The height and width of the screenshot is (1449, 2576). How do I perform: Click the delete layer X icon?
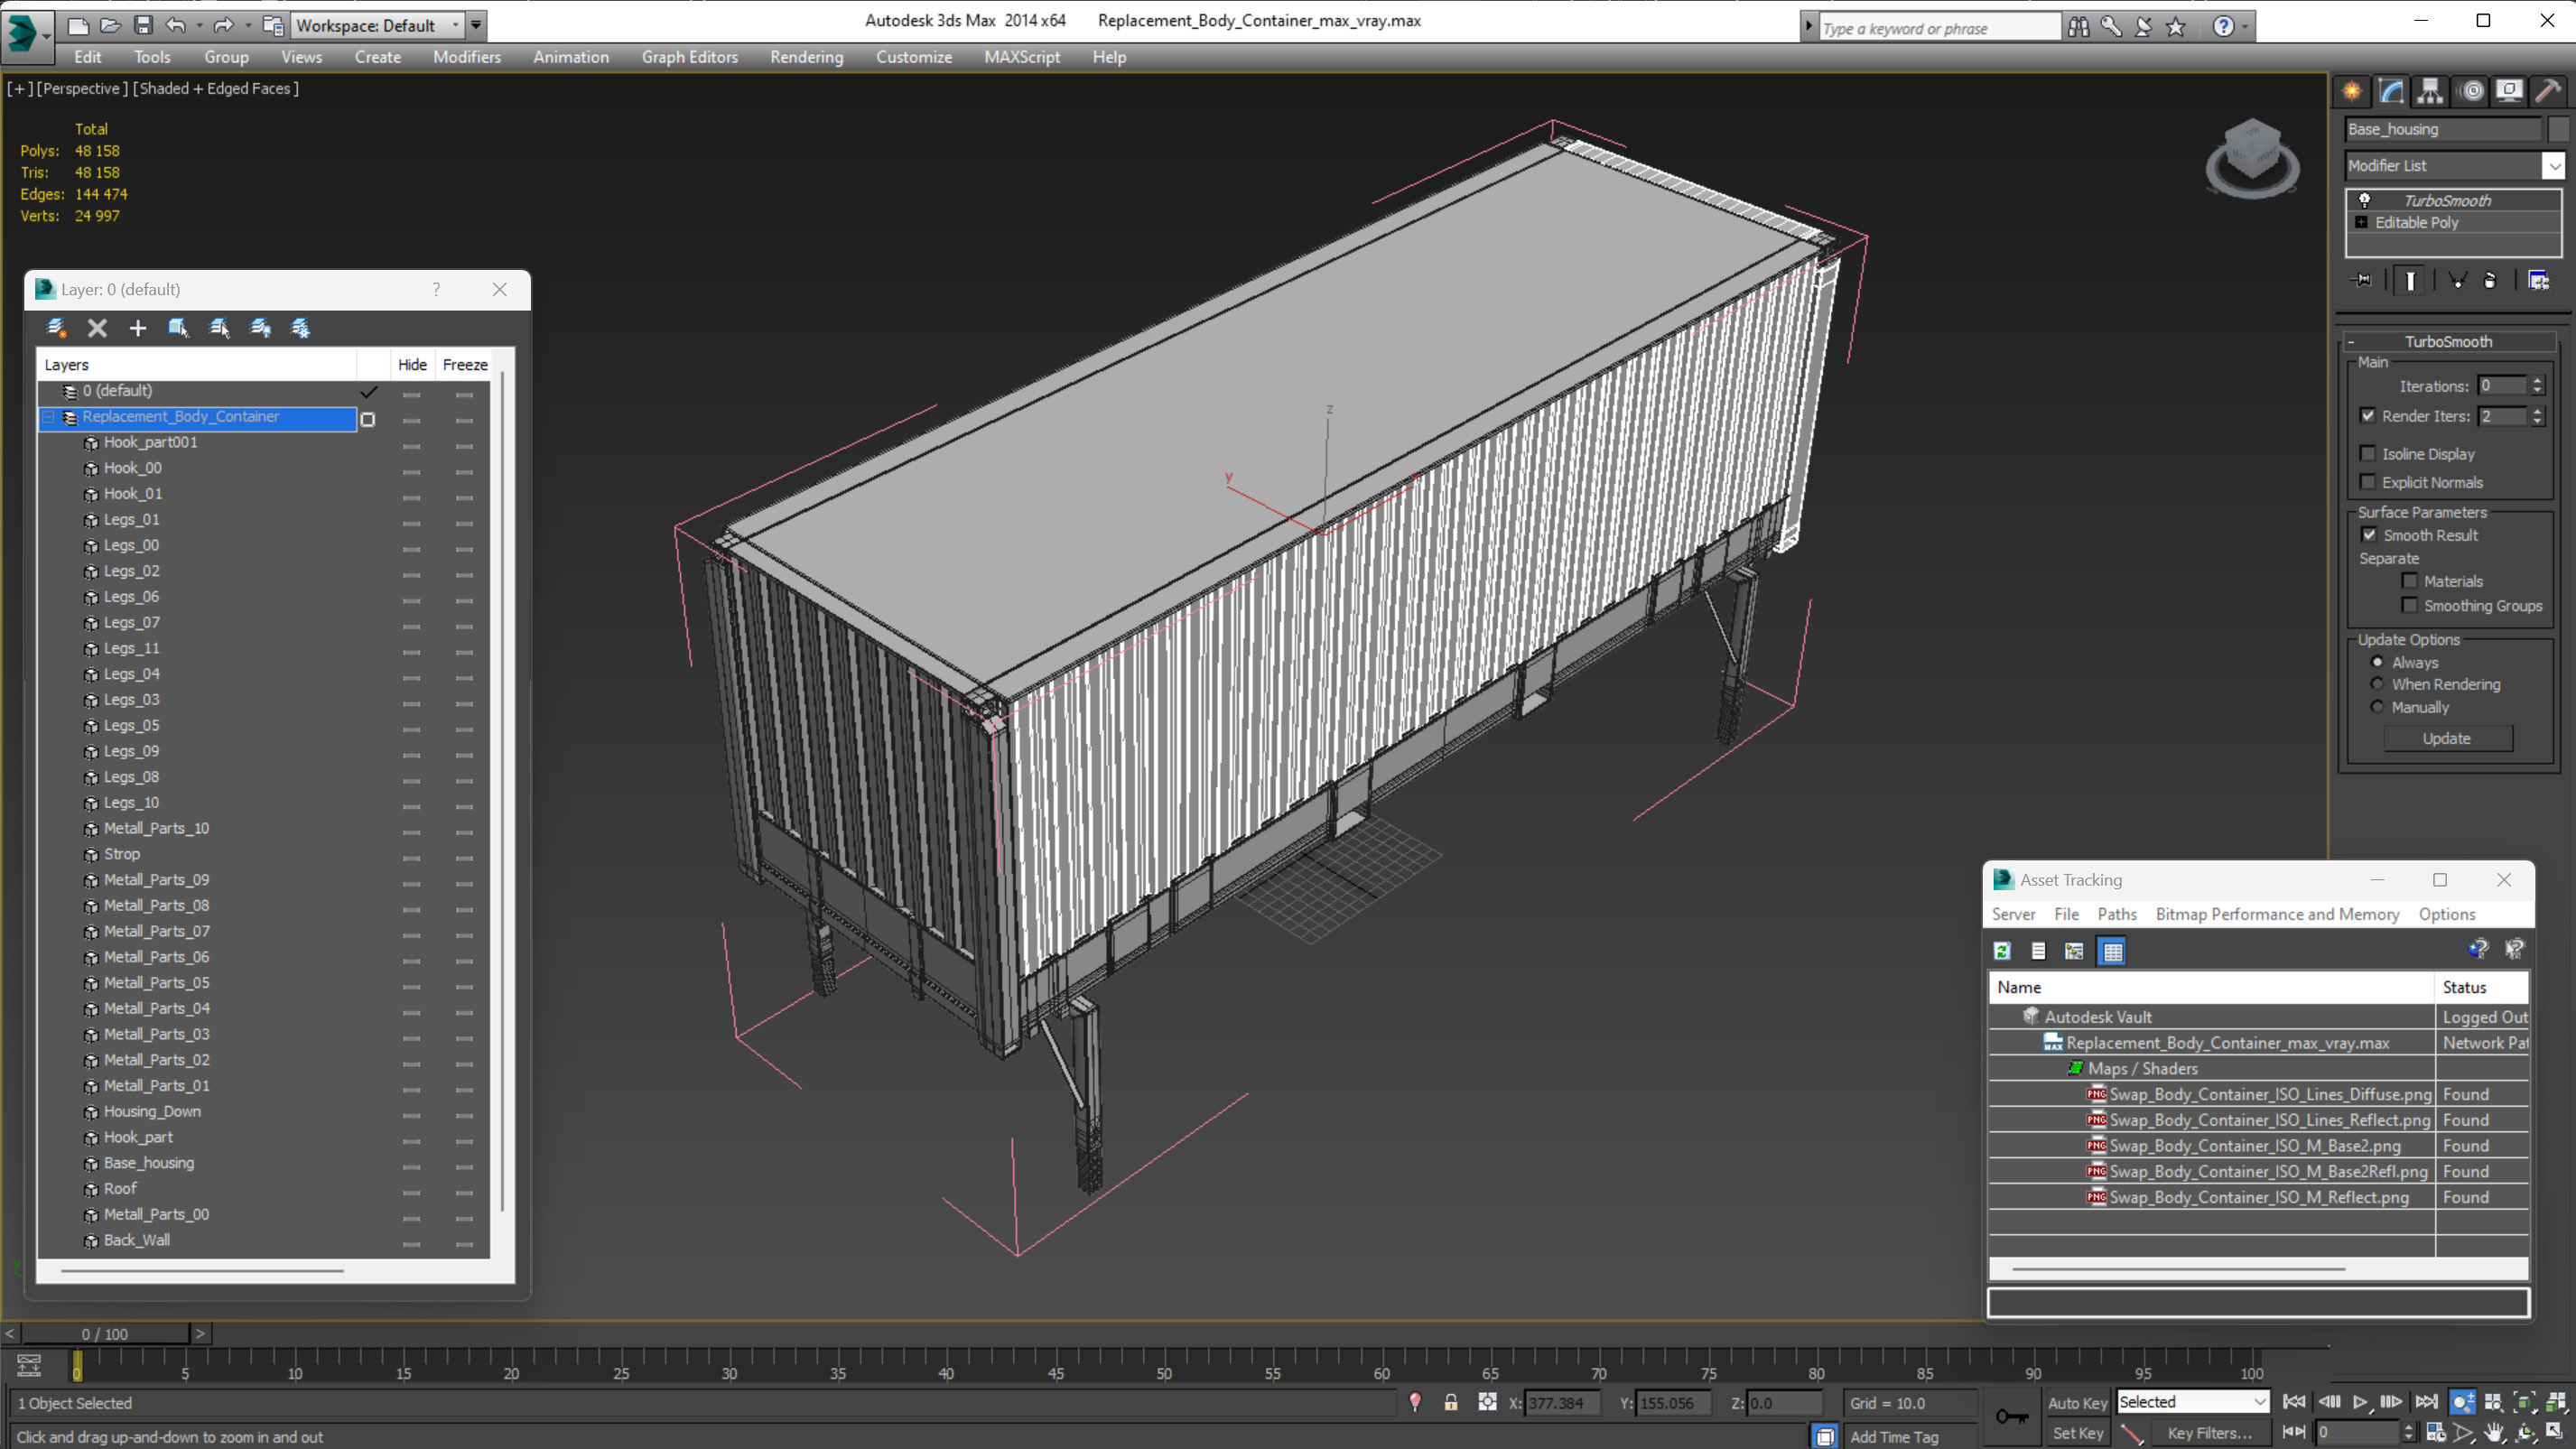click(97, 328)
